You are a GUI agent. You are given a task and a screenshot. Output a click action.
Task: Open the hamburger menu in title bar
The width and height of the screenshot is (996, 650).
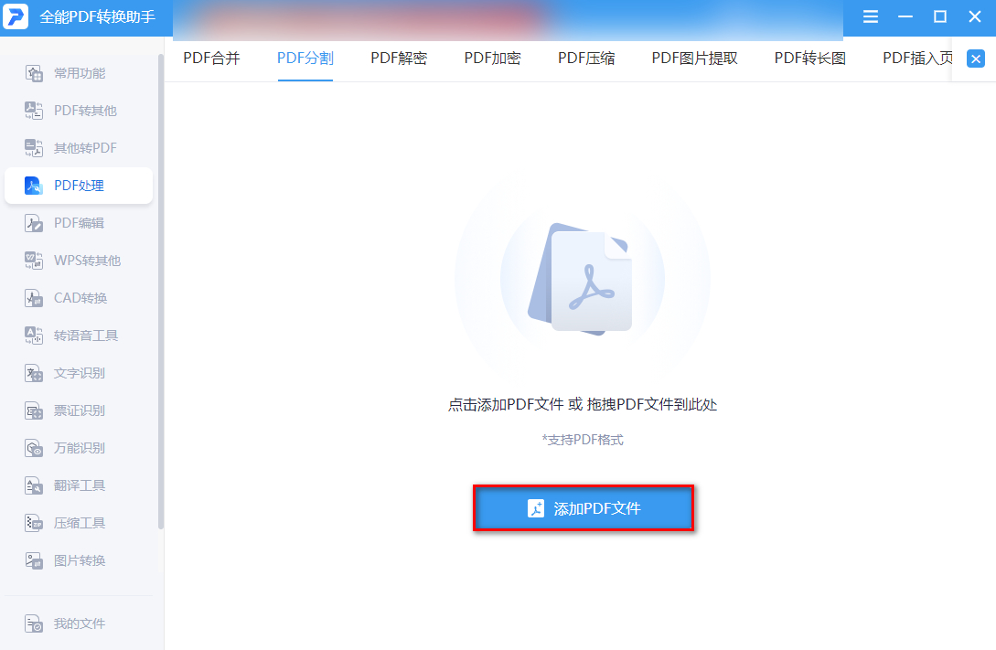coord(871,17)
